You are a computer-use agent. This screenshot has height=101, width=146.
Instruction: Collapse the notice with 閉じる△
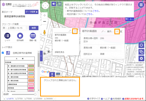(x=130, y=19)
